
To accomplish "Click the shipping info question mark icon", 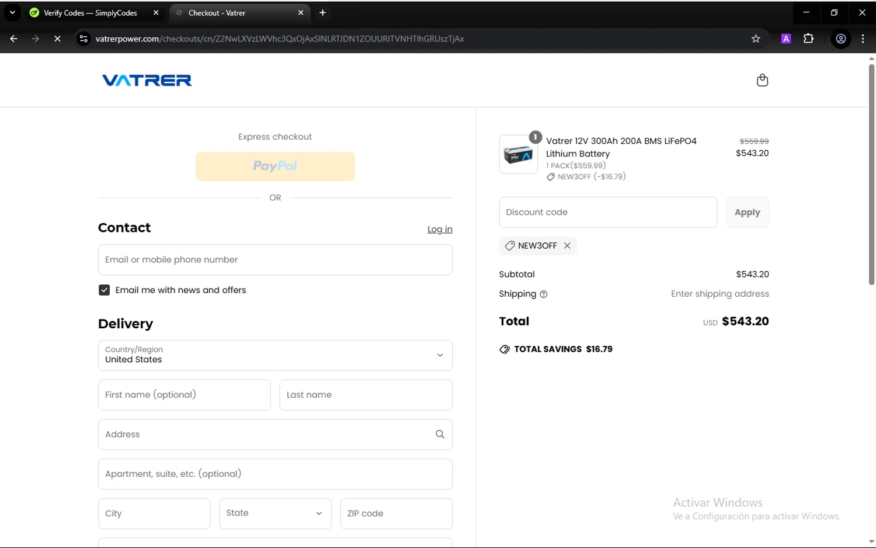I will 544,294.
